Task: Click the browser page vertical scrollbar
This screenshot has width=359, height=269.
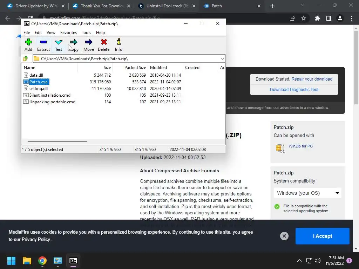Action: [x=356, y=67]
